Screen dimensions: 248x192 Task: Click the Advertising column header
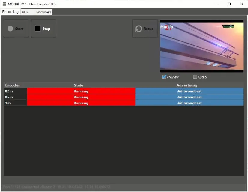pos(187,85)
